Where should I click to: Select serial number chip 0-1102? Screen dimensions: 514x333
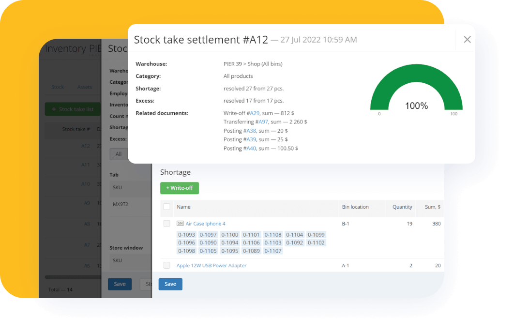click(316, 242)
